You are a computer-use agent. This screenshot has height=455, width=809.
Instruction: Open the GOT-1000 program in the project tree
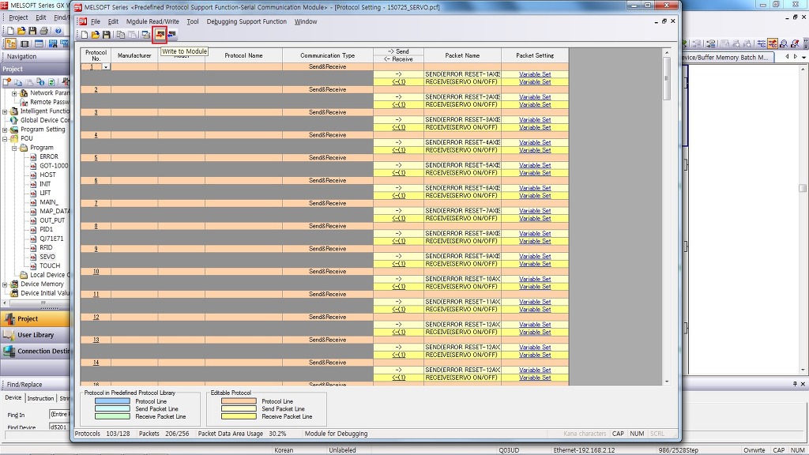pyautogui.click(x=54, y=166)
